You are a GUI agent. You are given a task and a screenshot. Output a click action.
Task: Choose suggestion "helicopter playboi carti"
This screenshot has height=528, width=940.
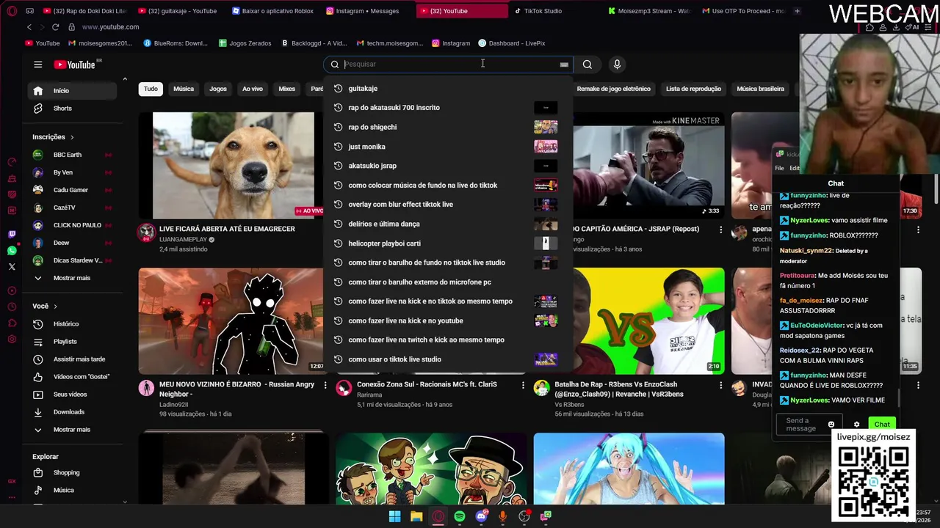tap(448, 243)
